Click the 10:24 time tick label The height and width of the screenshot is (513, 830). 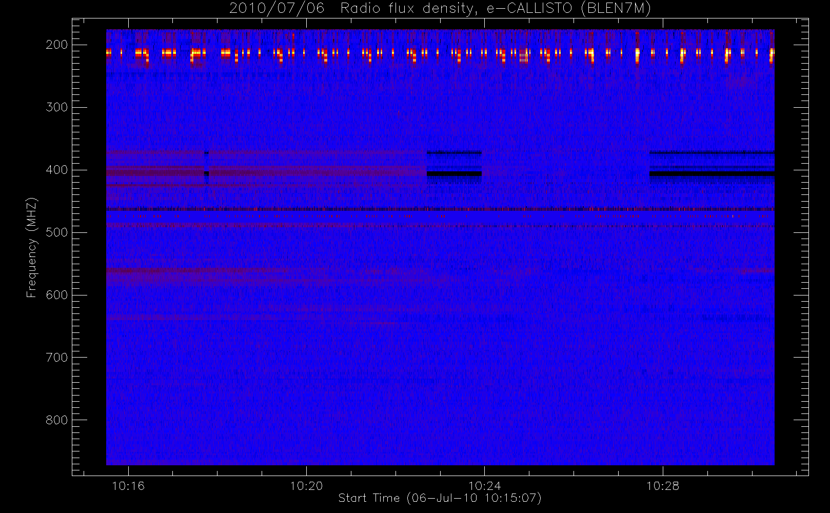click(x=484, y=486)
